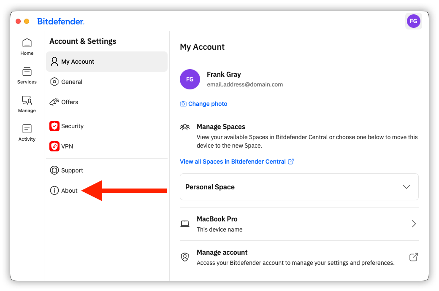This screenshot has width=439, height=291.
Task: Select My Account menu item
Action: click(x=107, y=62)
